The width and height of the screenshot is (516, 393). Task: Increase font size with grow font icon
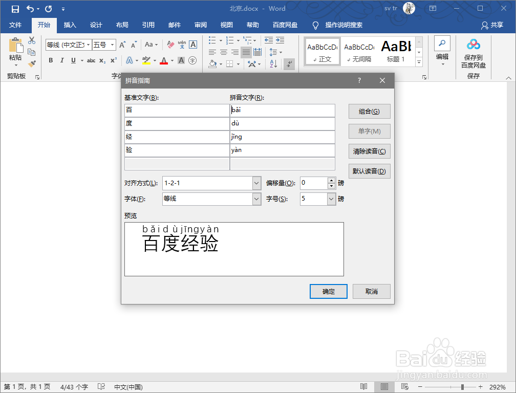point(122,45)
